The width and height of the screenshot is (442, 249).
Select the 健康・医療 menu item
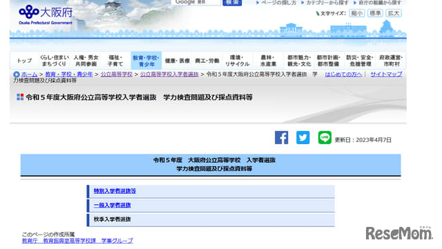point(177,61)
